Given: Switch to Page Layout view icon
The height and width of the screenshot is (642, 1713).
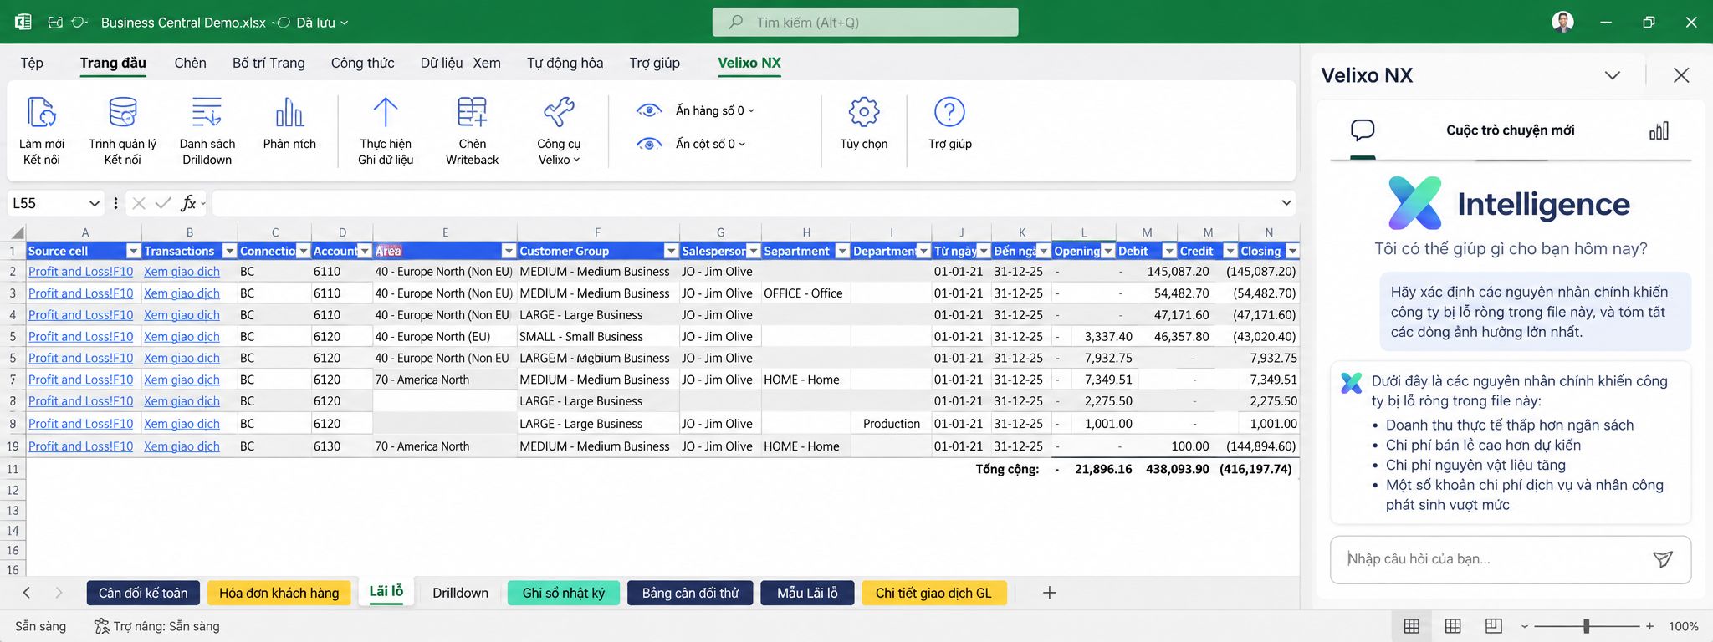Looking at the screenshot, I should pyautogui.click(x=1453, y=626).
